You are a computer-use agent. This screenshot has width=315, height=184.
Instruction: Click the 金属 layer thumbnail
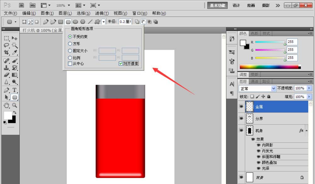(249, 107)
